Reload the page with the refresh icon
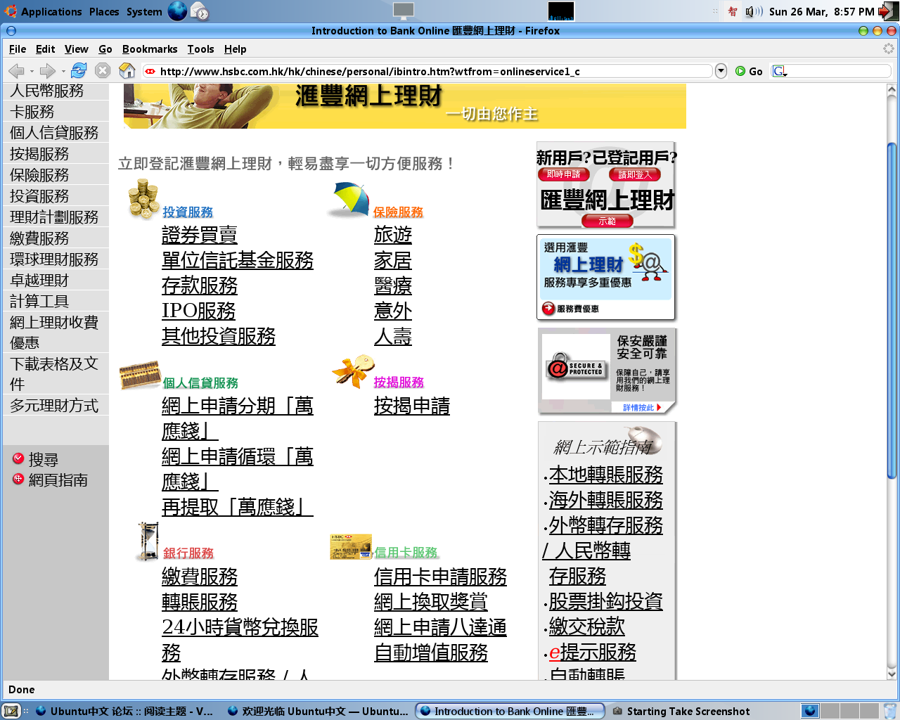 pos(79,70)
